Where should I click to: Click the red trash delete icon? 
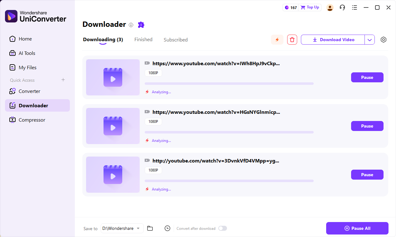click(x=292, y=40)
